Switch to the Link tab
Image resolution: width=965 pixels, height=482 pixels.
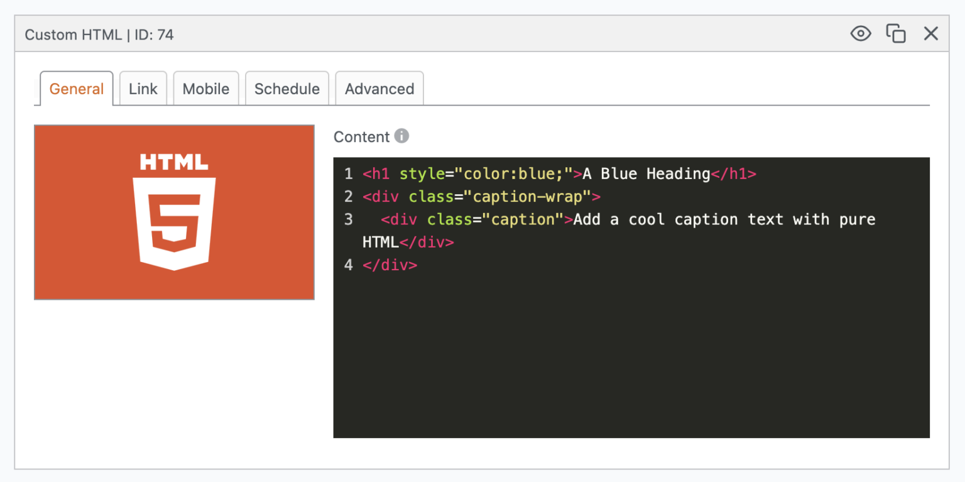(x=143, y=89)
